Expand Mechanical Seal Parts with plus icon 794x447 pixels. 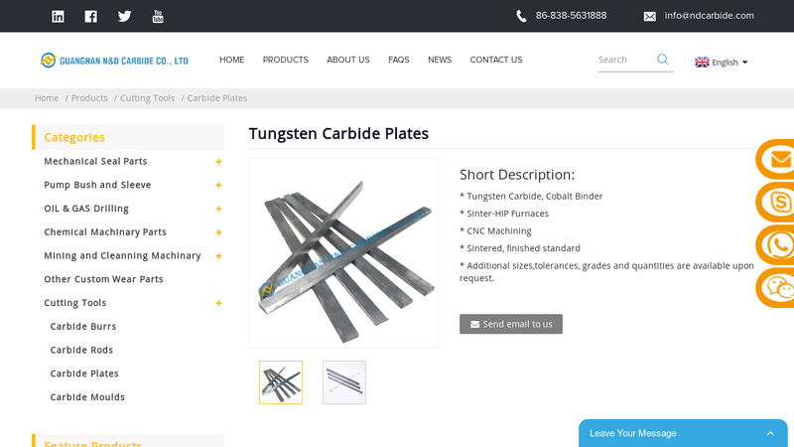[218, 162]
